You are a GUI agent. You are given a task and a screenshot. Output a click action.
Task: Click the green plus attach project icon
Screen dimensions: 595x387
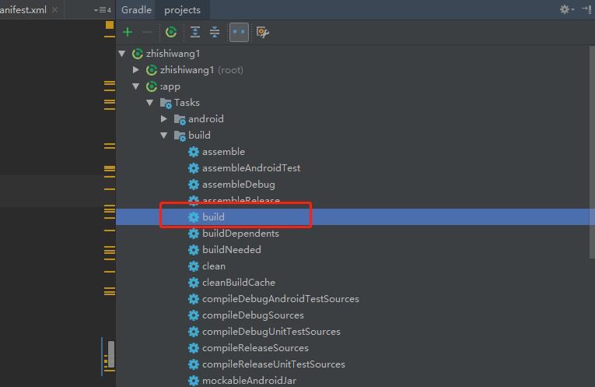pyautogui.click(x=128, y=32)
